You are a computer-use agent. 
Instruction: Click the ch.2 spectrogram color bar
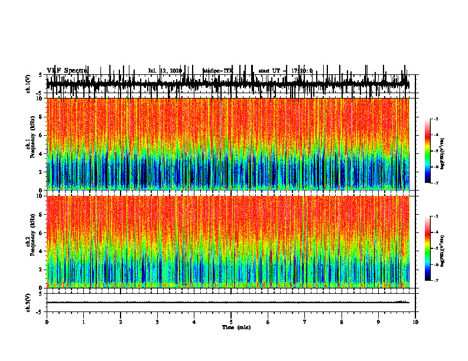point(428,248)
